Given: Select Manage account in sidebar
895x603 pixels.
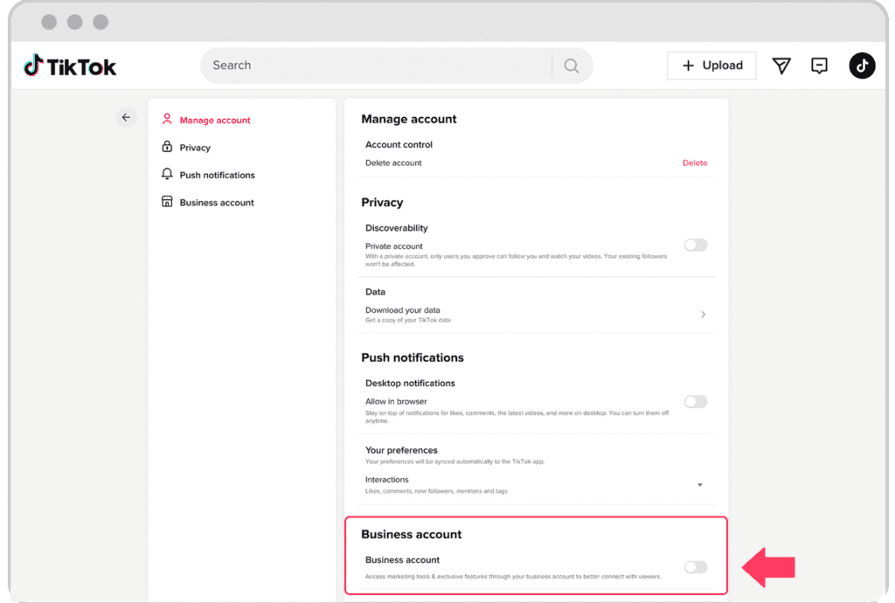Looking at the screenshot, I should tap(215, 121).
